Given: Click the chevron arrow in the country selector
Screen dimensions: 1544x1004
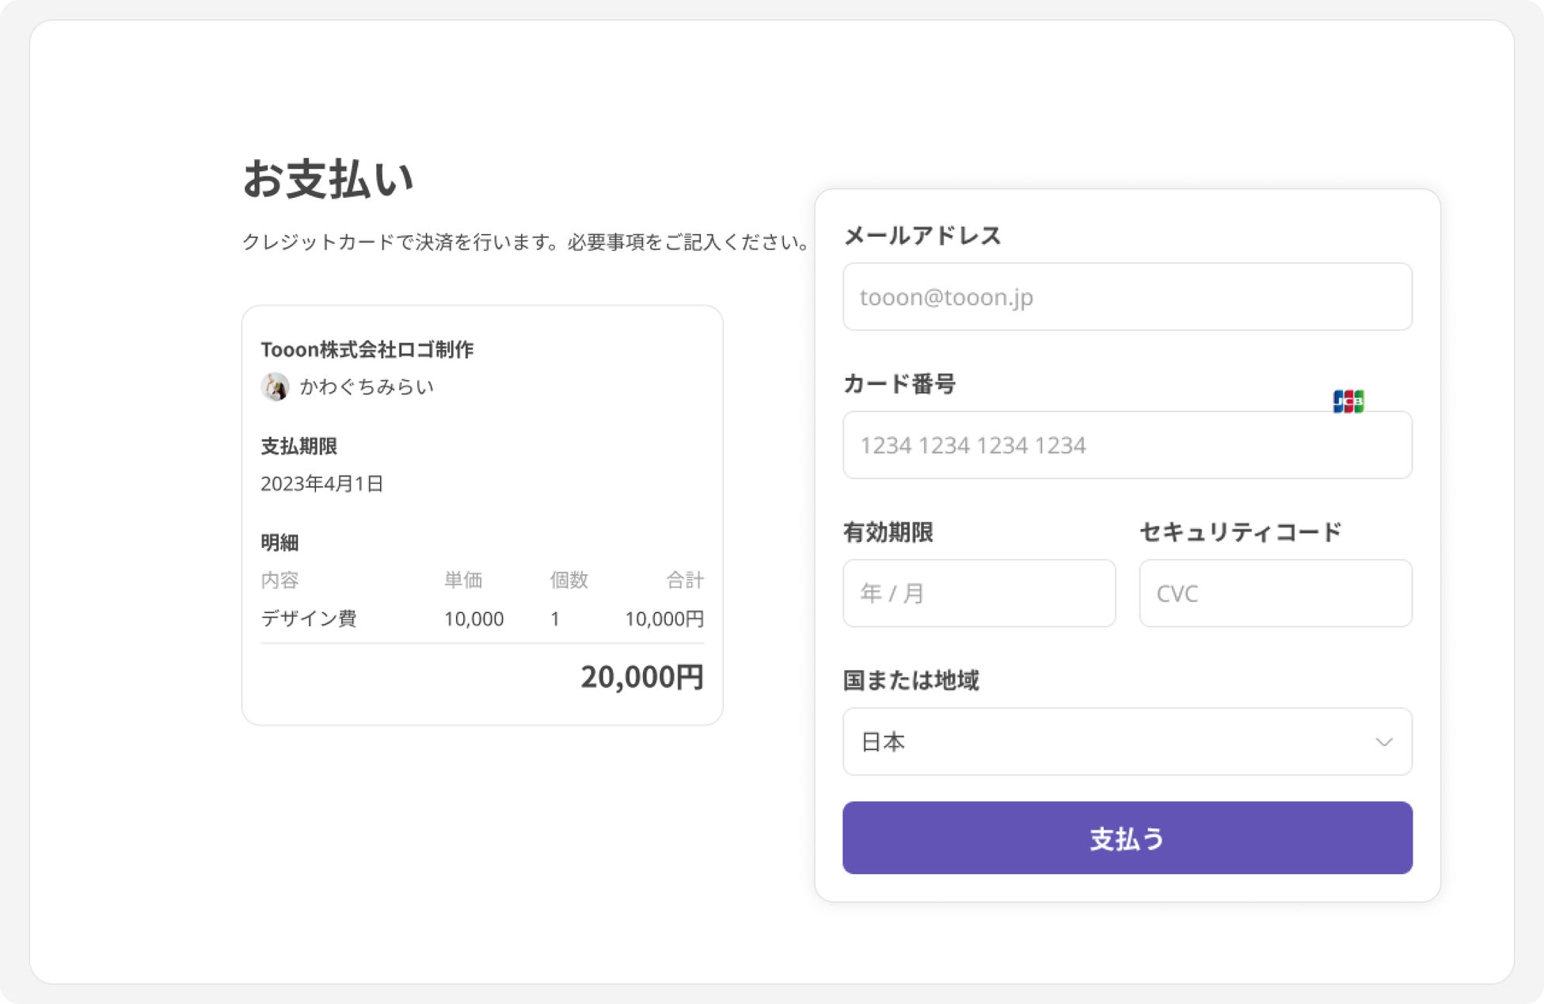Looking at the screenshot, I should [1383, 742].
